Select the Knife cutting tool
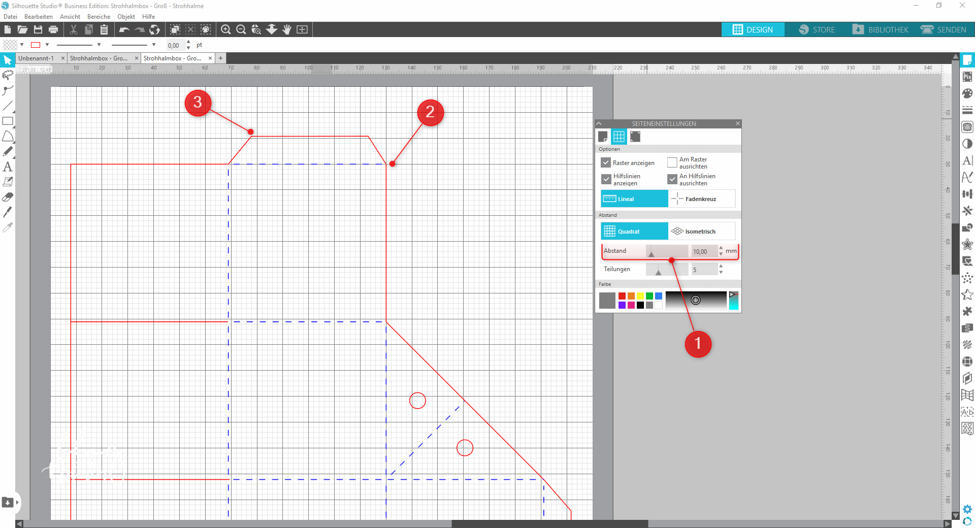Image resolution: width=975 pixels, height=528 pixels. tap(8, 212)
